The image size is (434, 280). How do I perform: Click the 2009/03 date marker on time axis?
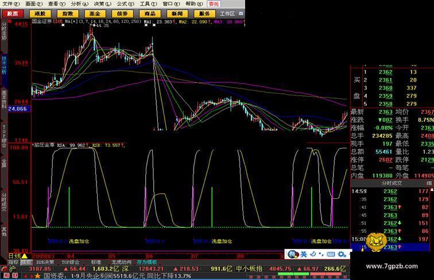(x=43, y=256)
